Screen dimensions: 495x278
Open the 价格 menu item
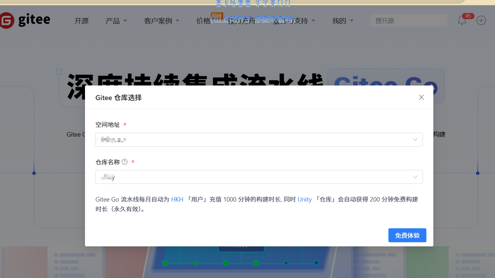[x=203, y=21]
